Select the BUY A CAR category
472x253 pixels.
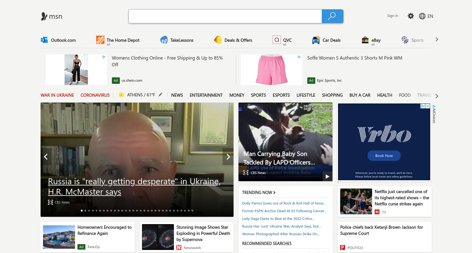point(360,95)
